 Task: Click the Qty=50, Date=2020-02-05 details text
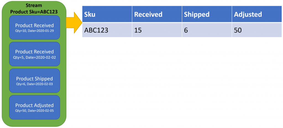(35, 110)
